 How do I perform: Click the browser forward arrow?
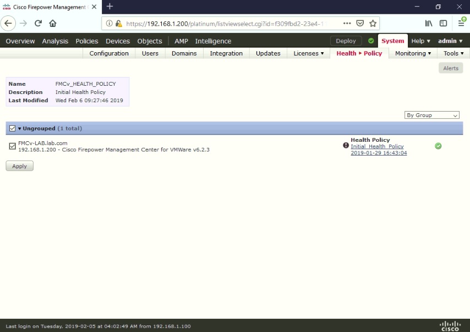23,23
